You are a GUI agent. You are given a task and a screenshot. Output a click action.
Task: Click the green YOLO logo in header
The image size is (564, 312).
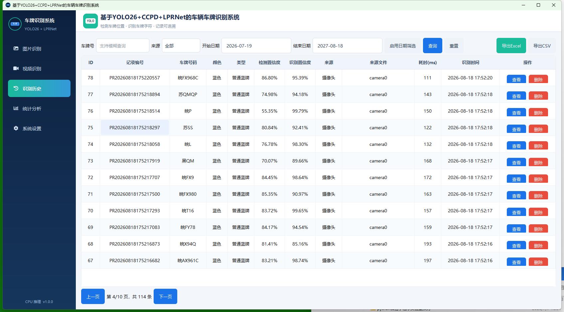click(x=90, y=21)
